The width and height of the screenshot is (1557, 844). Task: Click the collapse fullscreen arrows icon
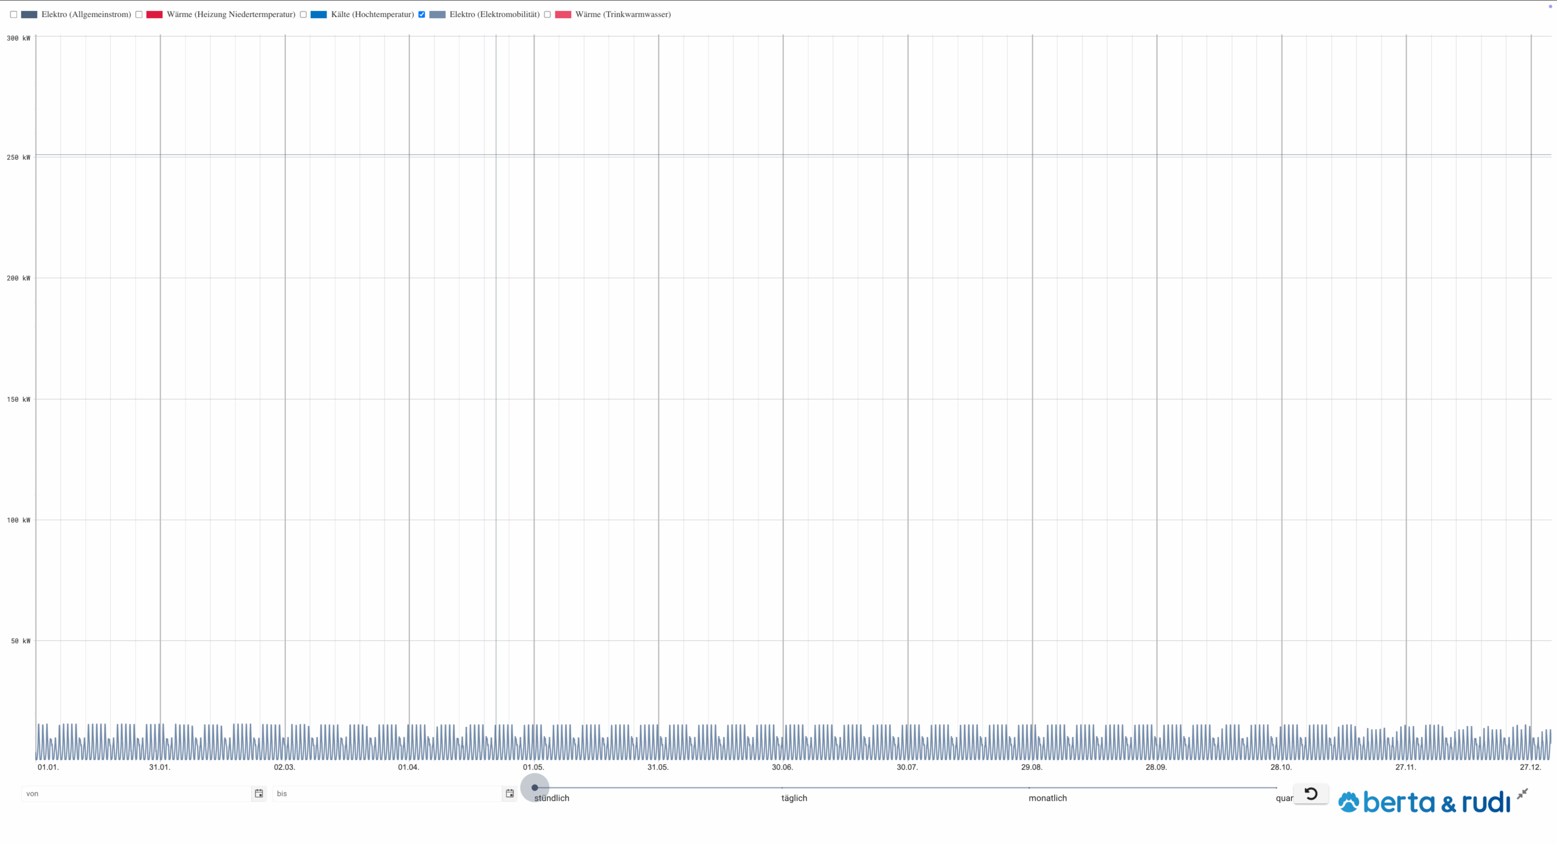tap(1522, 794)
